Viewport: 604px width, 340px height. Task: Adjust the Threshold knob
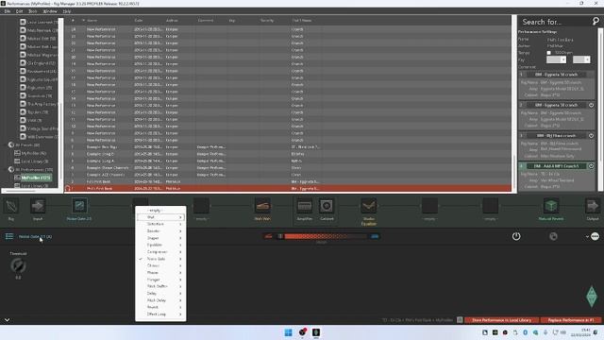[18, 265]
